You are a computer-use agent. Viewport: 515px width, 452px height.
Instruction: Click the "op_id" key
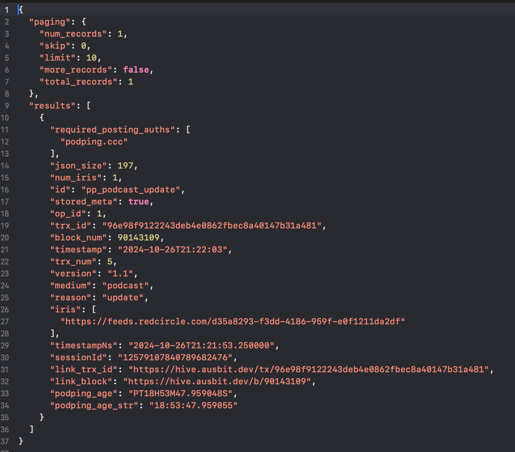point(68,214)
